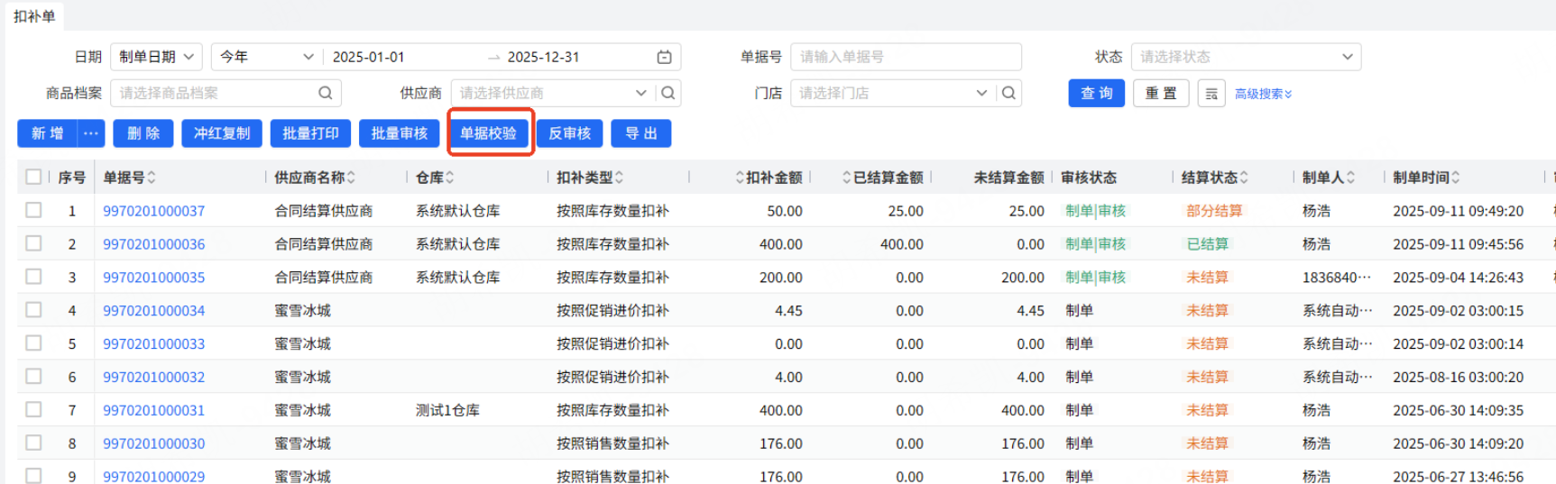Click 测试1仓库 cell in row 7
The image size is (1556, 484).
coord(447,410)
